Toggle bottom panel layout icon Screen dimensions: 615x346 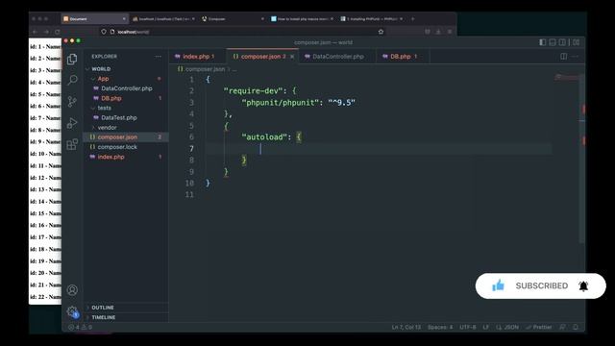(x=553, y=42)
